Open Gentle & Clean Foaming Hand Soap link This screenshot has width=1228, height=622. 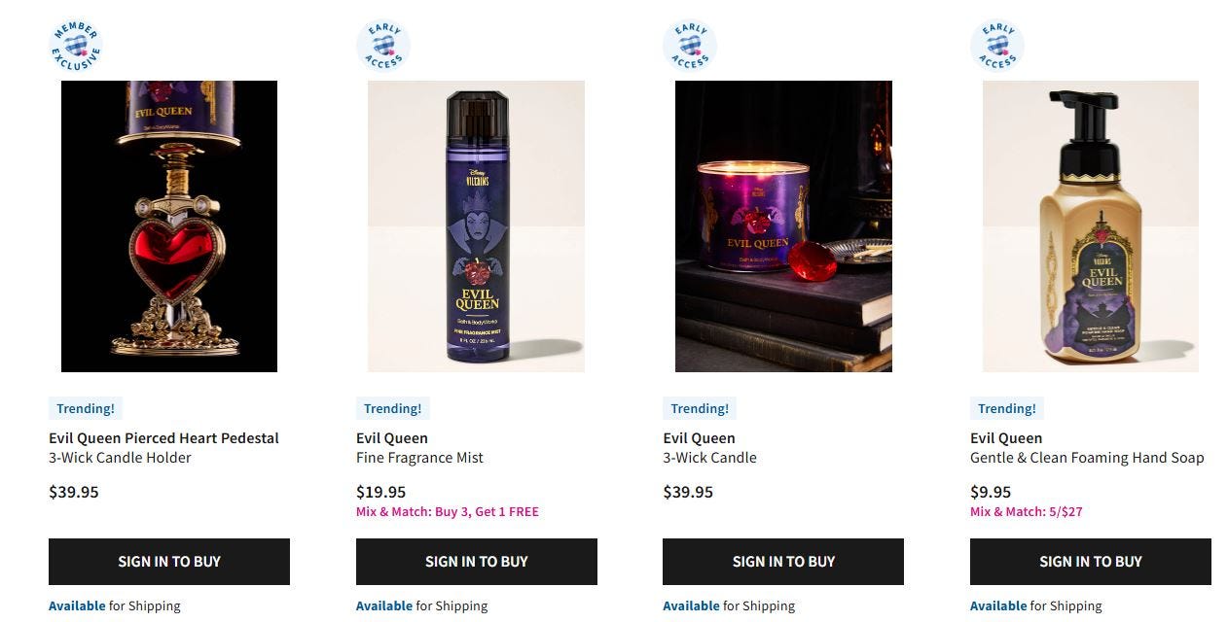click(1087, 458)
